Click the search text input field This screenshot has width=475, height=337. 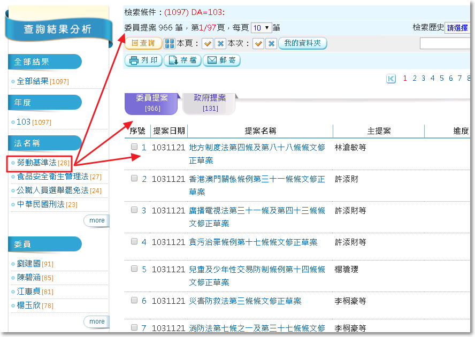click(x=445, y=43)
